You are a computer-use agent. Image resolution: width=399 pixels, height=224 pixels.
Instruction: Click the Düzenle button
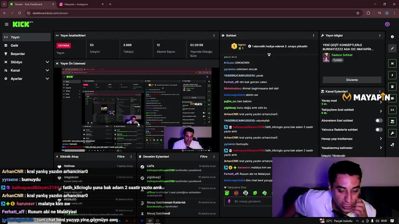click(x=352, y=80)
